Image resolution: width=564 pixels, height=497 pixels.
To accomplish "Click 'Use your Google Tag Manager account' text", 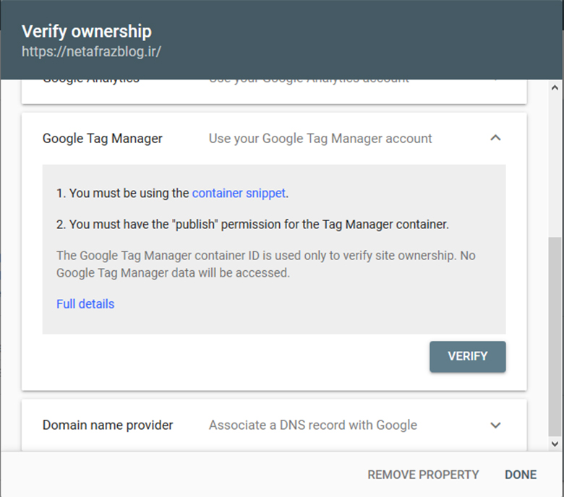I will click(320, 139).
